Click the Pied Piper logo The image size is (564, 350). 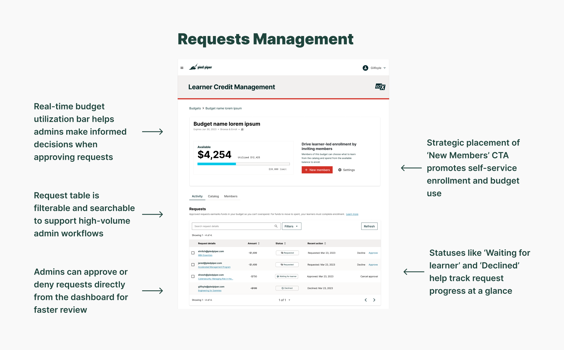click(201, 67)
